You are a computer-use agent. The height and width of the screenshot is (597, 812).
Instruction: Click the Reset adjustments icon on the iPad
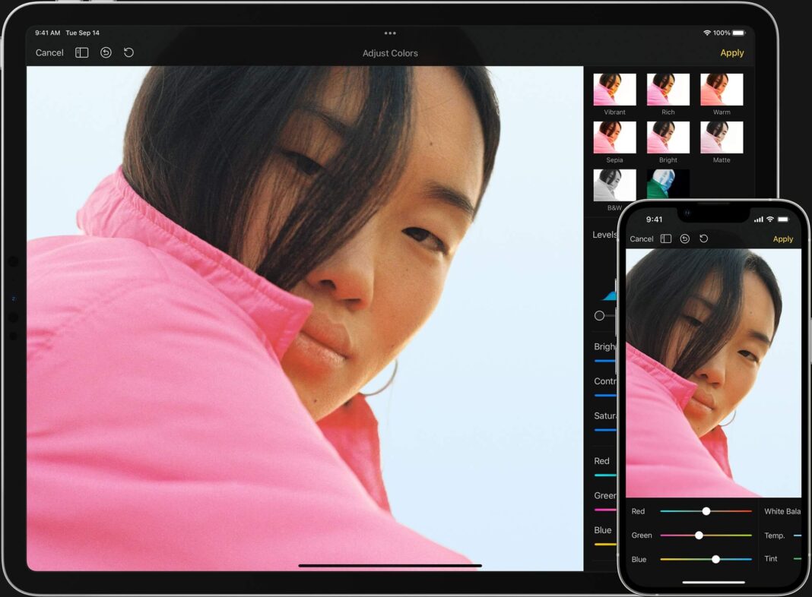point(128,52)
